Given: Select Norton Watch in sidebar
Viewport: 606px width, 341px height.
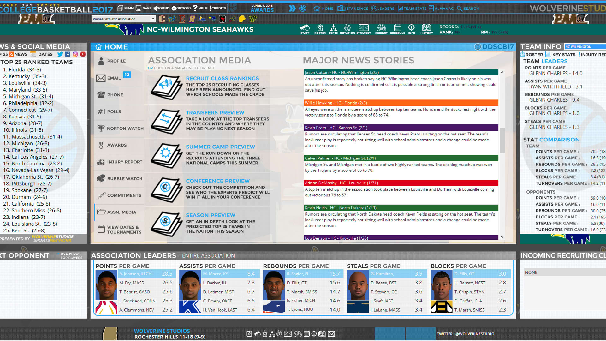Looking at the screenshot, I should [120, 128].
